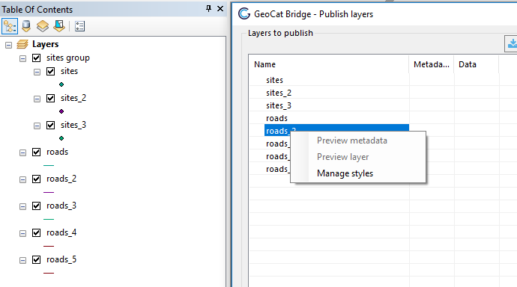
Task: Click the green line symbol under roads_3
Action: (49, 219)
